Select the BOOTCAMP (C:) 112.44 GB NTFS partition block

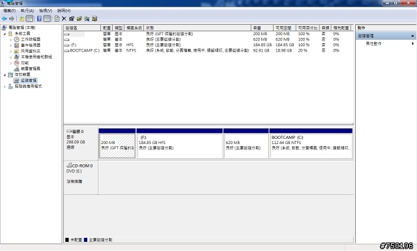311,145
